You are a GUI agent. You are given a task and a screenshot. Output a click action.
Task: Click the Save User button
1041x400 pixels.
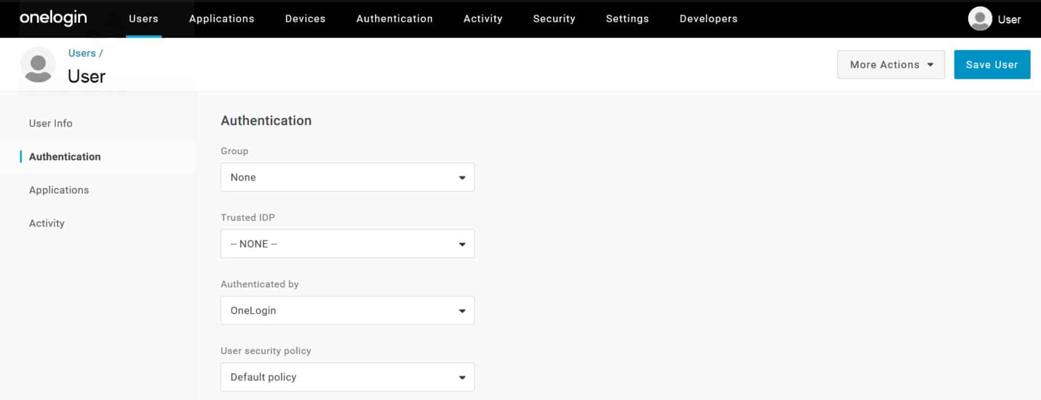992,65
